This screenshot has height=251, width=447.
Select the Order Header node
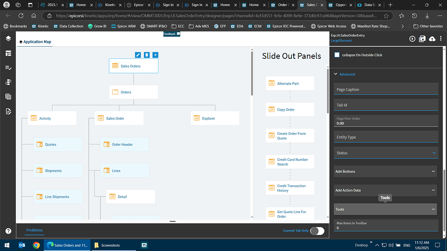(124, 144)
